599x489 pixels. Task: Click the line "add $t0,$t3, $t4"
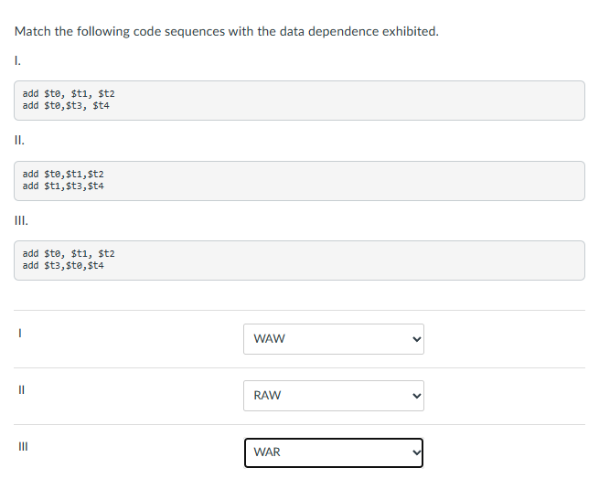(66, 105)
